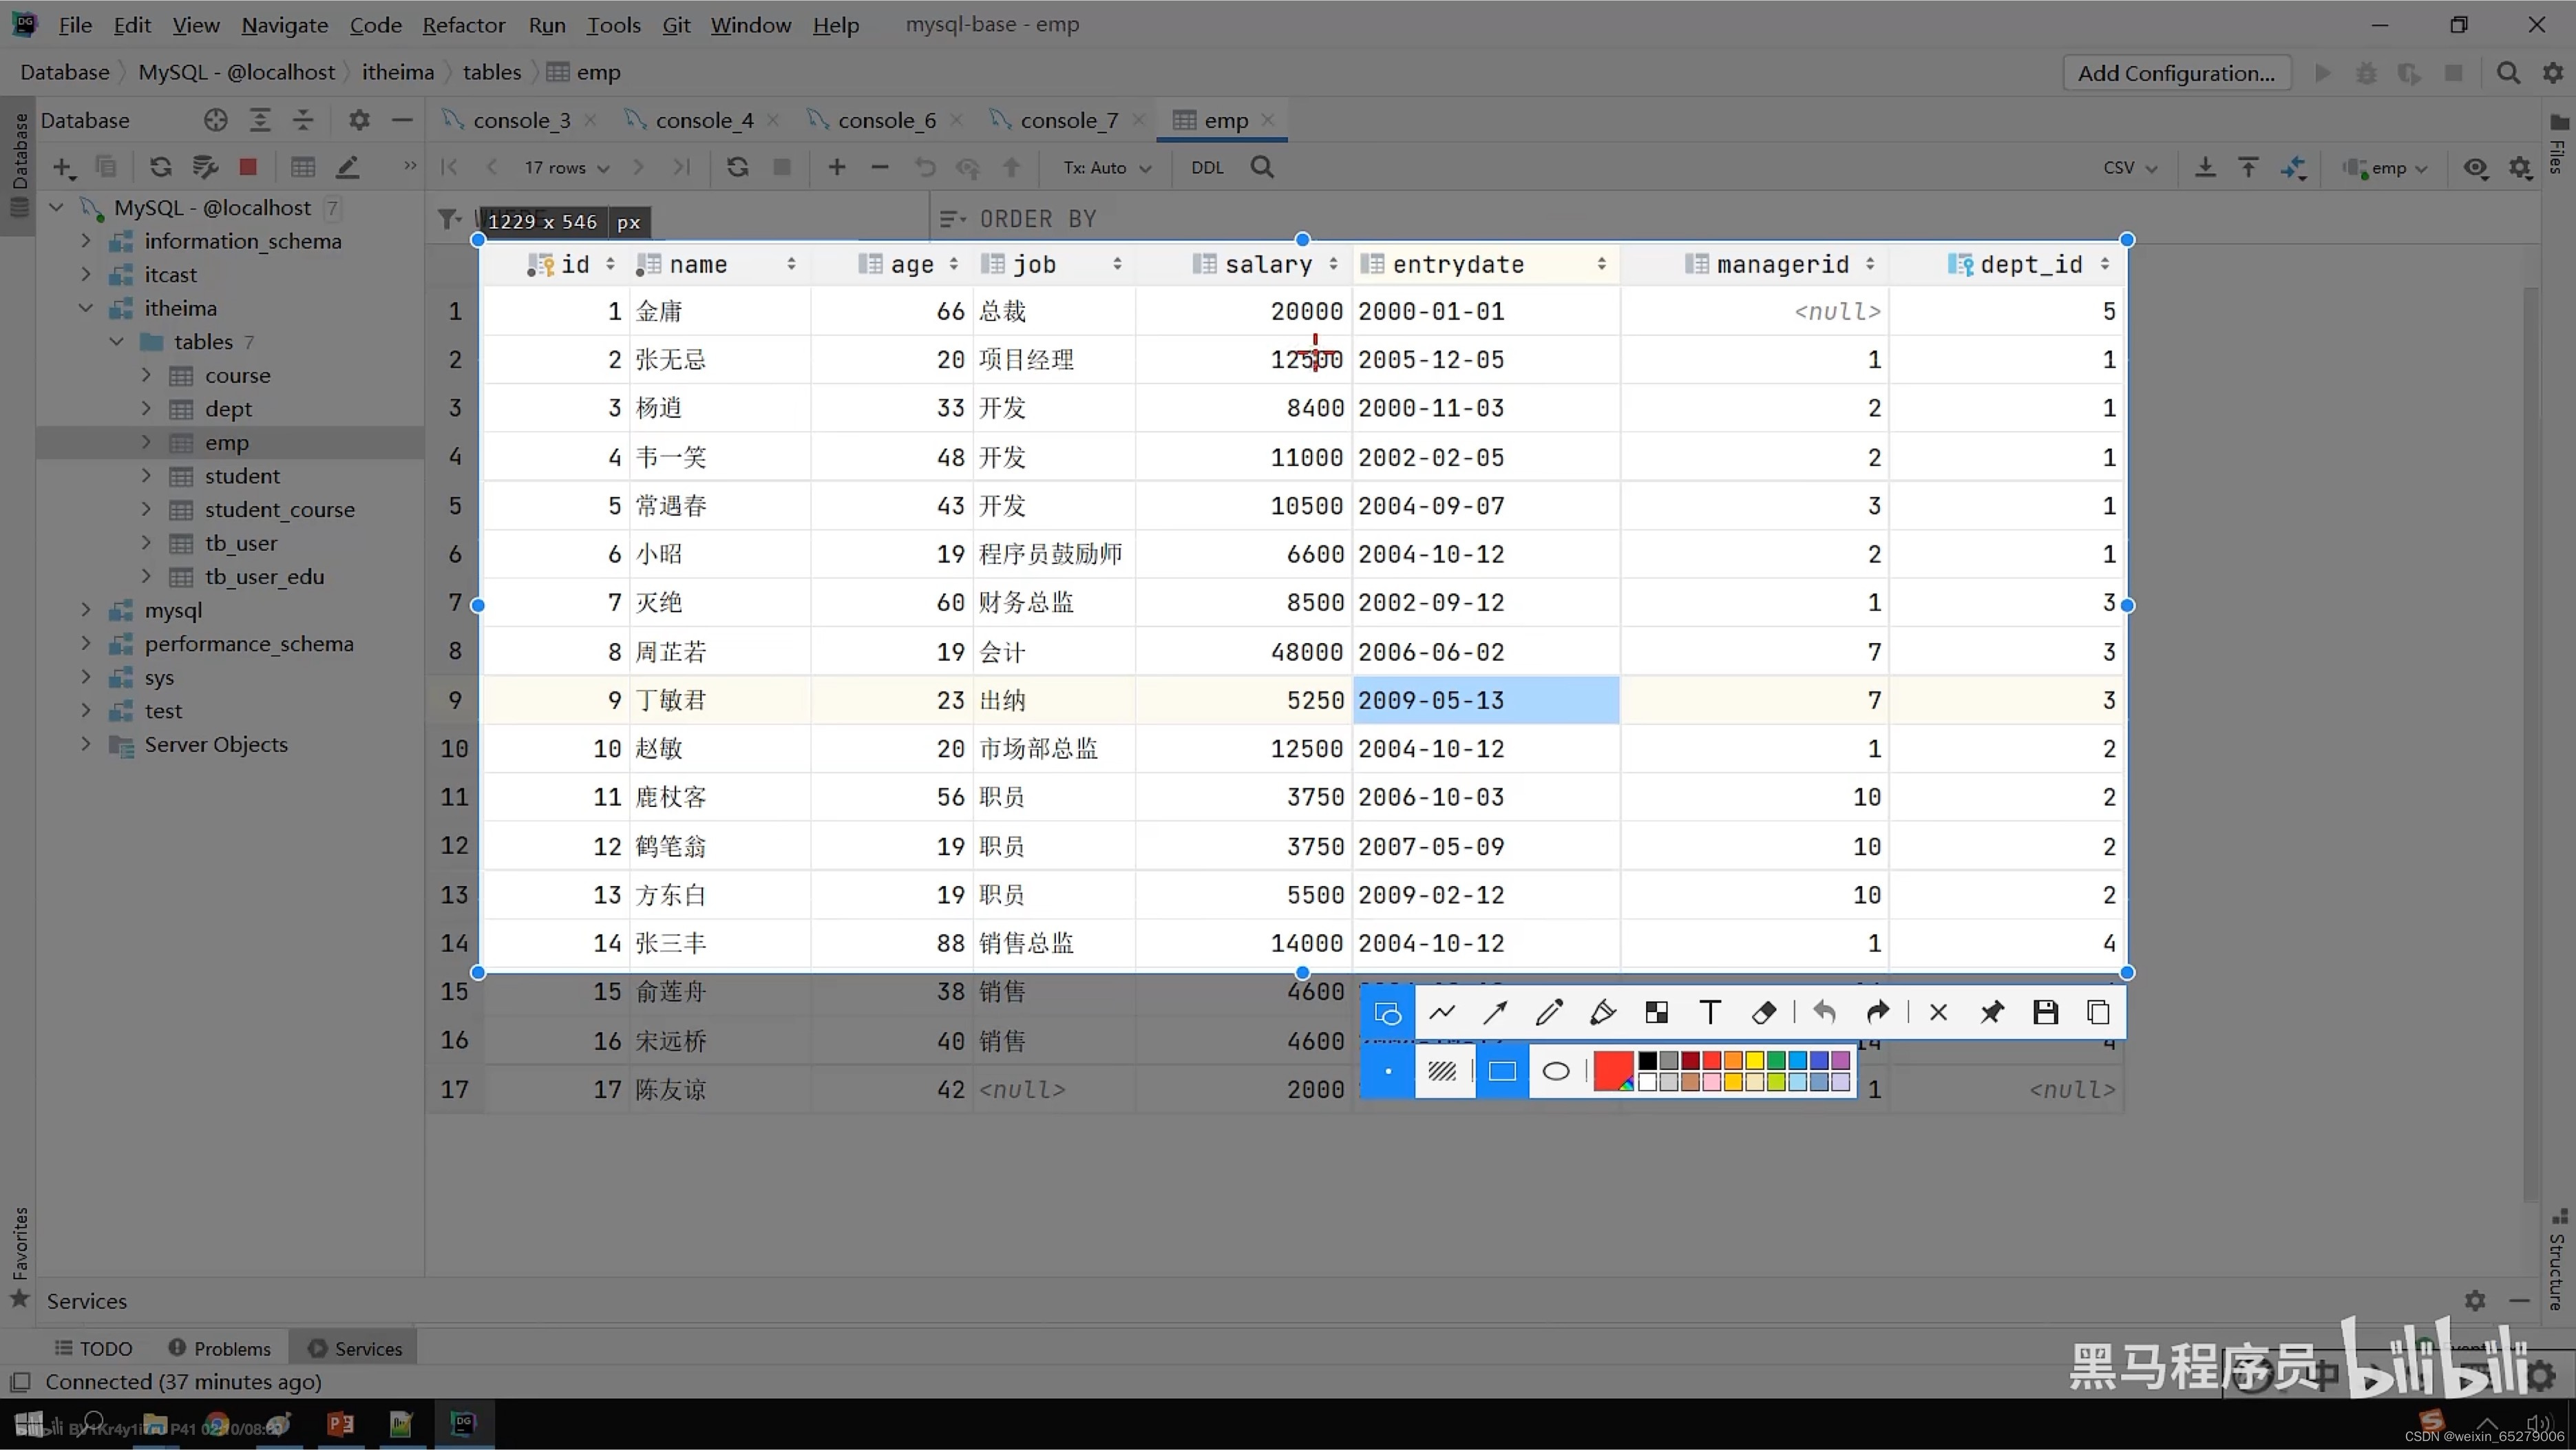Choose the ellipse shape option

pyautogui.click(x=1555, y=1071)
